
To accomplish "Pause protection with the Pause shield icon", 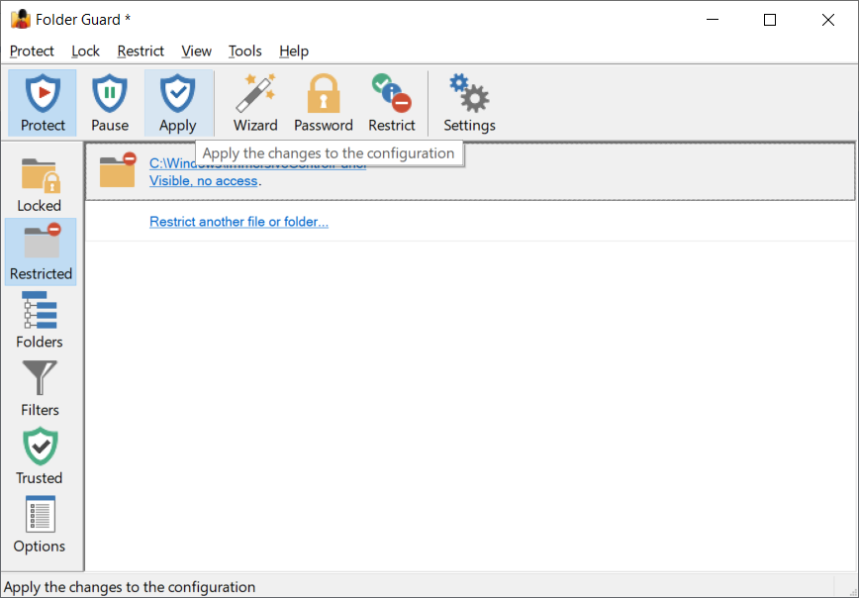I will coord(110,103).
